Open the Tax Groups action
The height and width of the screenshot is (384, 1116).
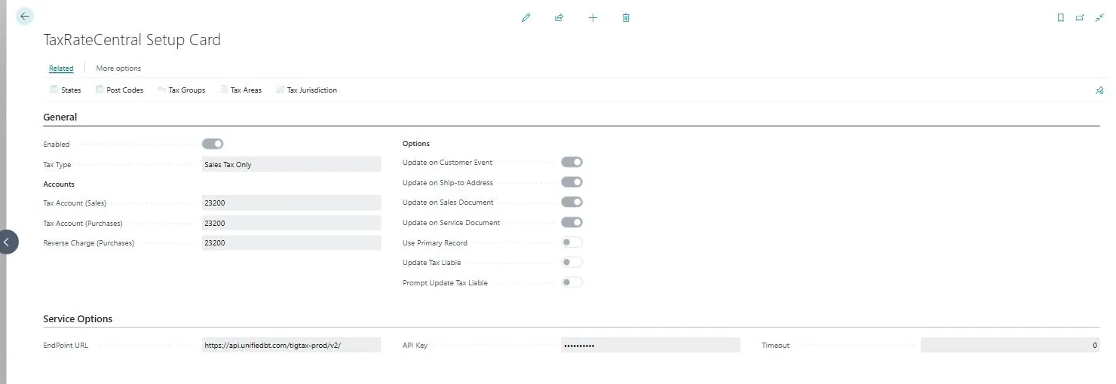point(181,90)
